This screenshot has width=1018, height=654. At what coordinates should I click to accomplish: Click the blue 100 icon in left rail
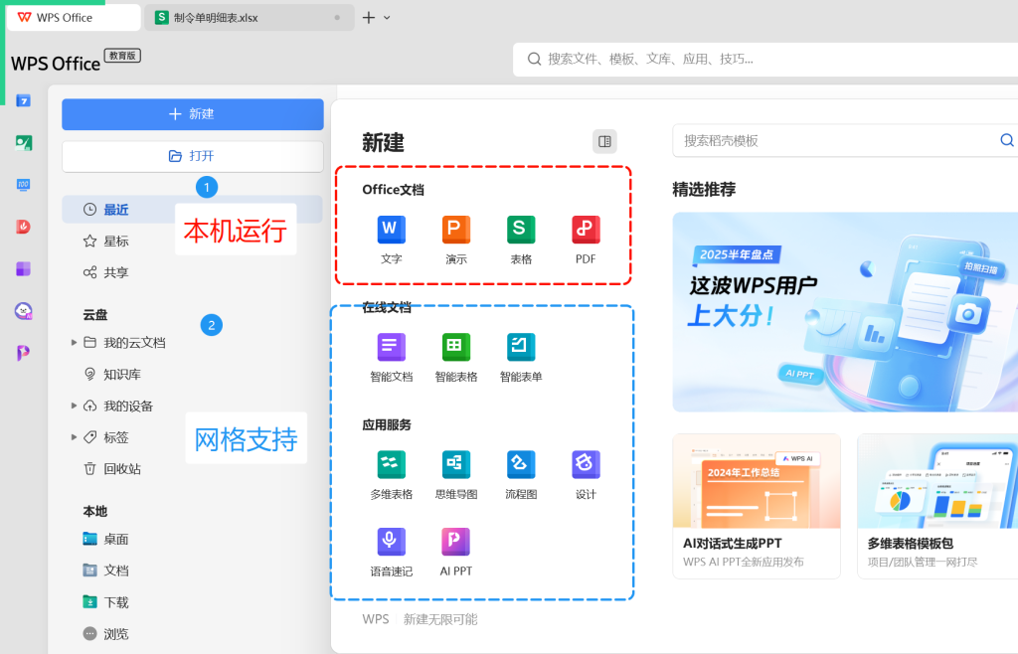point(24,185)
